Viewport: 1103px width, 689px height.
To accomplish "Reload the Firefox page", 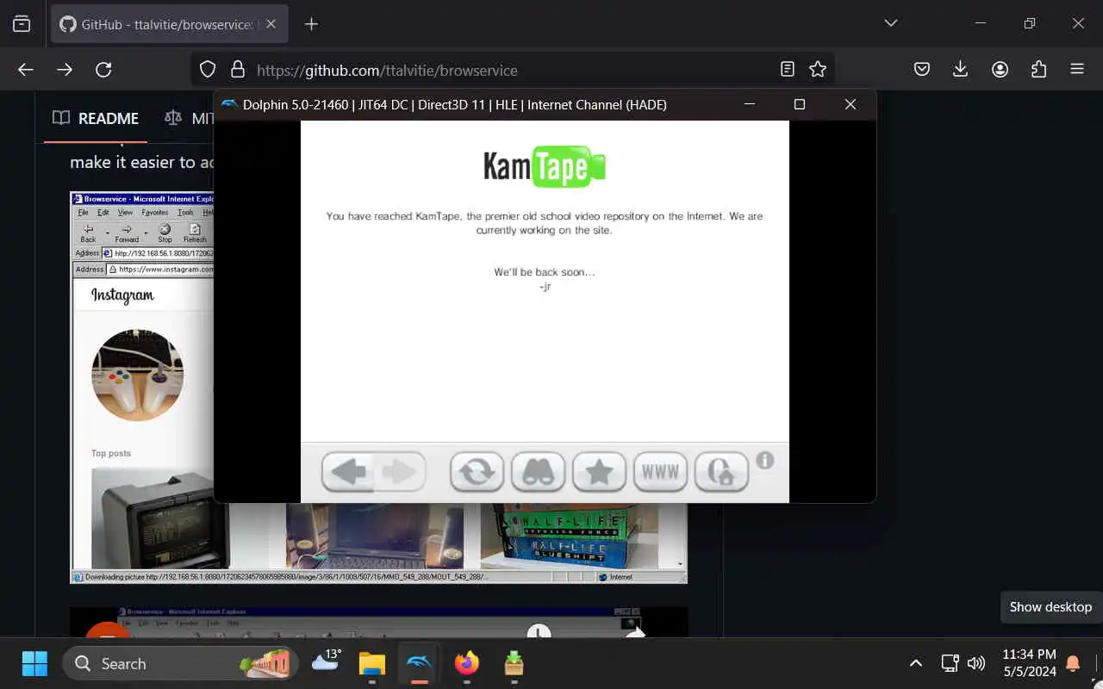I will click(x=103, y=70).
